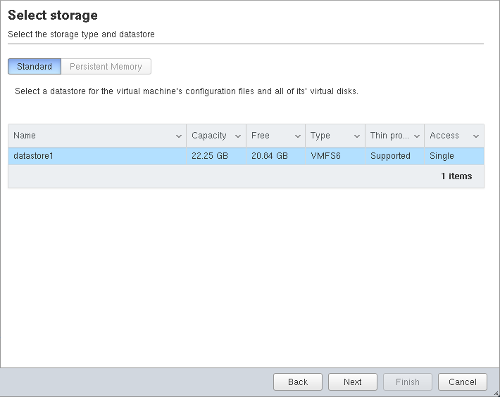Cancel the storage selection wizard
500x397 pixels.
[463, 382]
